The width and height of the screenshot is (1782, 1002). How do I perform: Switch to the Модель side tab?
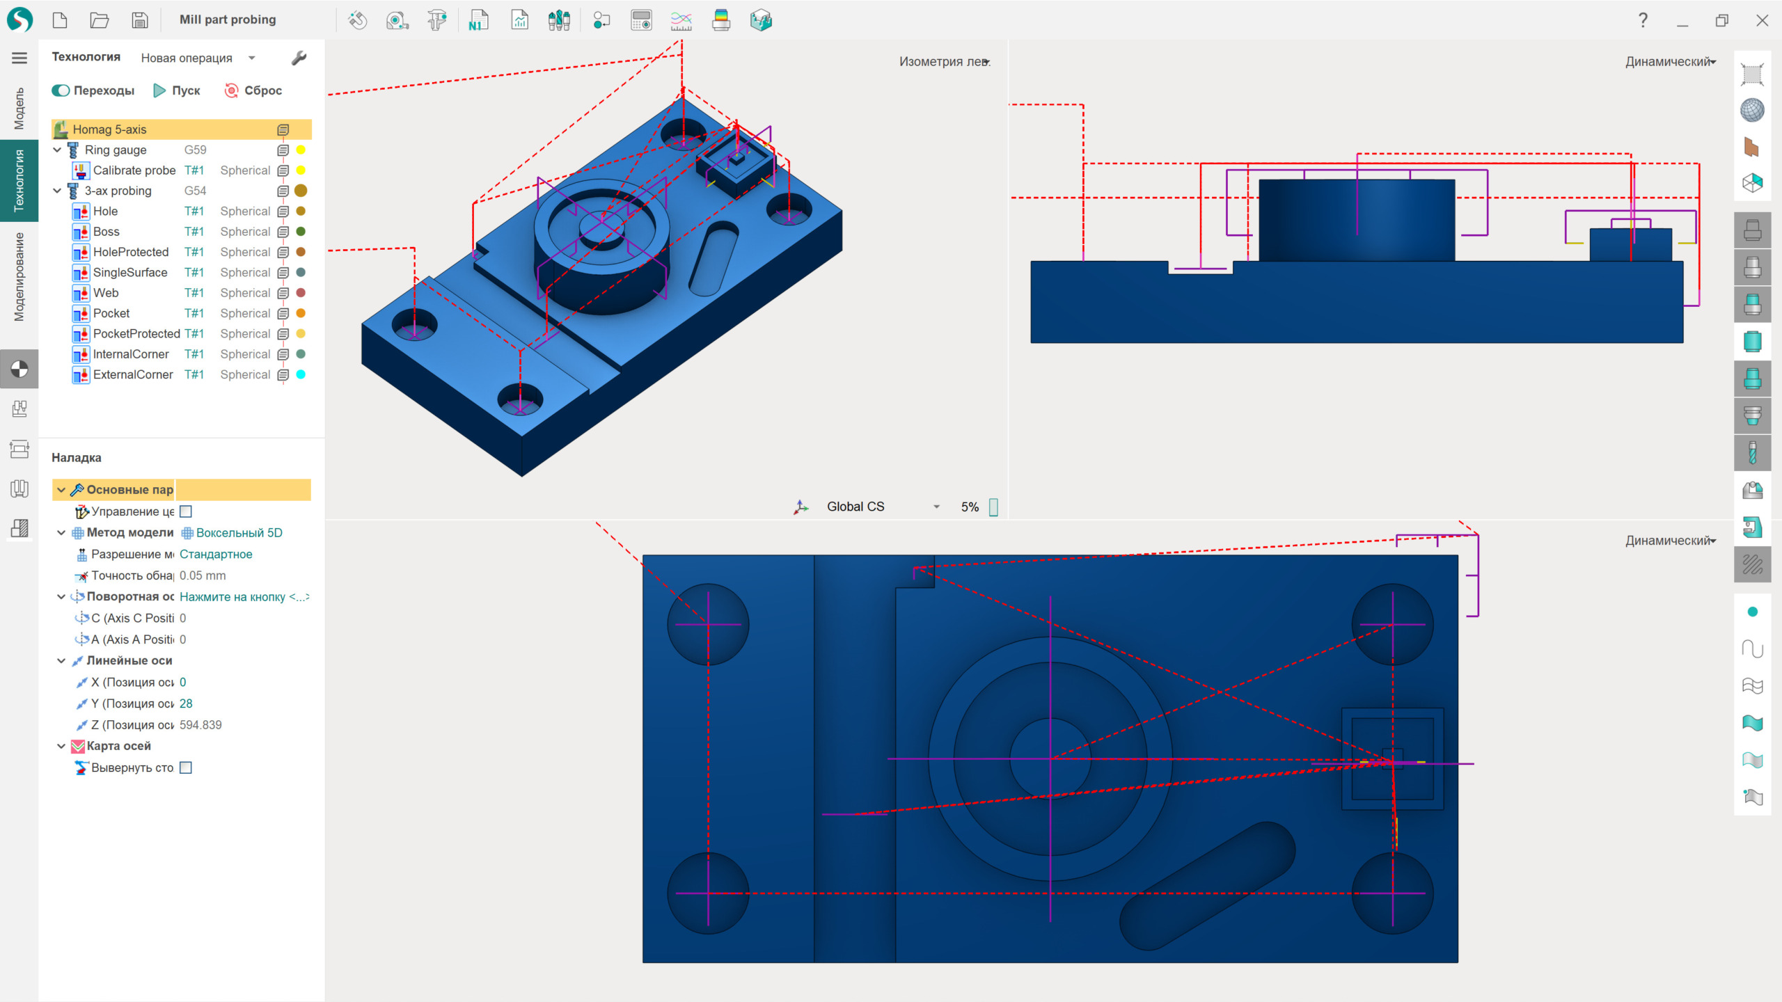coord(19,108)
